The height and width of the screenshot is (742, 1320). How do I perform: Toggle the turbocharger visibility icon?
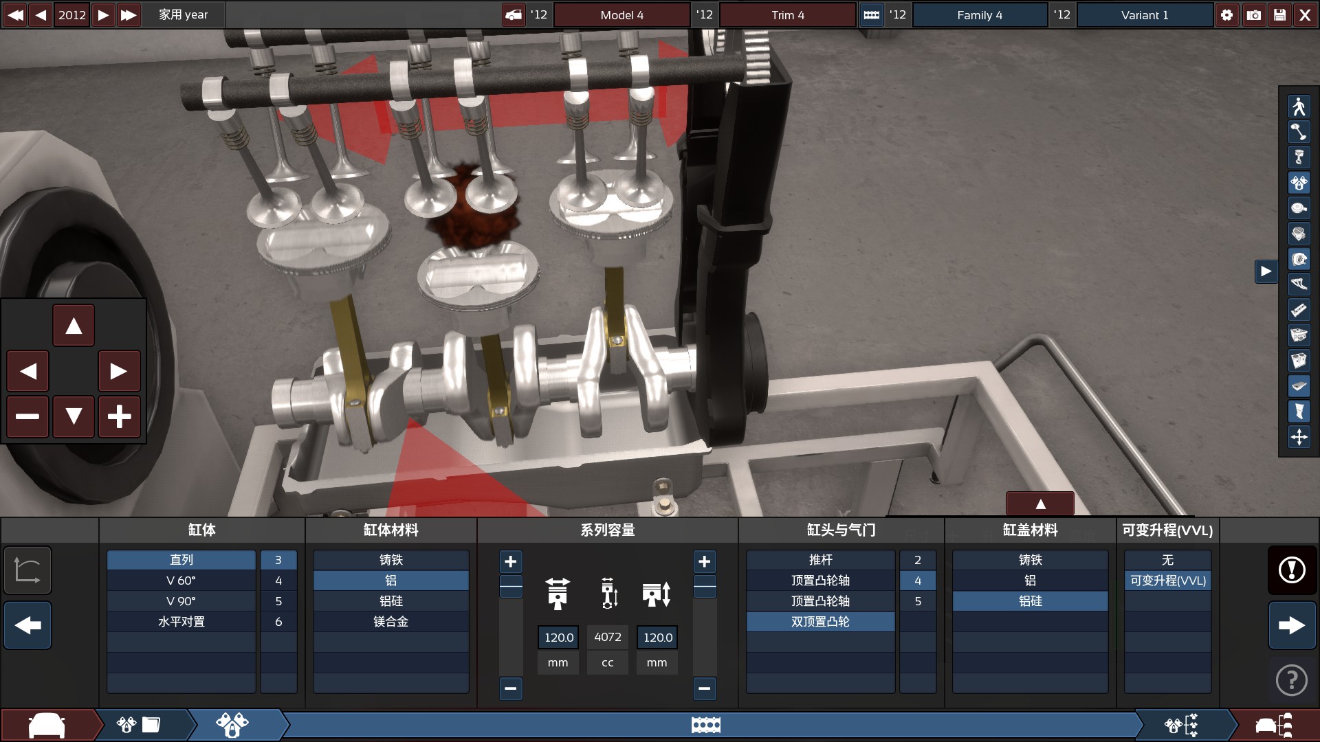(1299, 259)
